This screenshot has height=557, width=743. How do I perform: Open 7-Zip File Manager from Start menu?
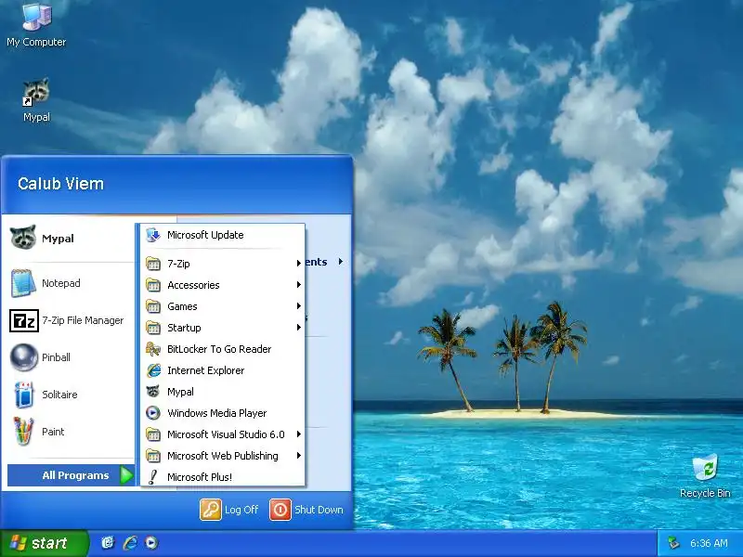[69, 320]
